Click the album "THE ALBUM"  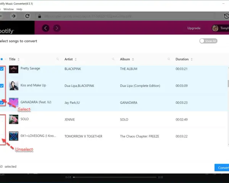(x=129, y=69)
